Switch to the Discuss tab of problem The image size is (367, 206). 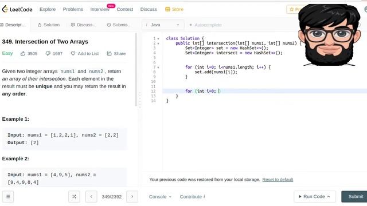tap(84, 25)
